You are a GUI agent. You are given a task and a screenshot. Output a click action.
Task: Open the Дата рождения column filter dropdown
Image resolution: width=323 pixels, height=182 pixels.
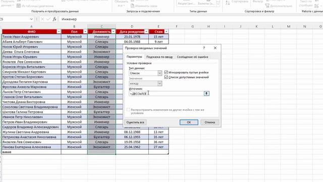pos(146,31)
